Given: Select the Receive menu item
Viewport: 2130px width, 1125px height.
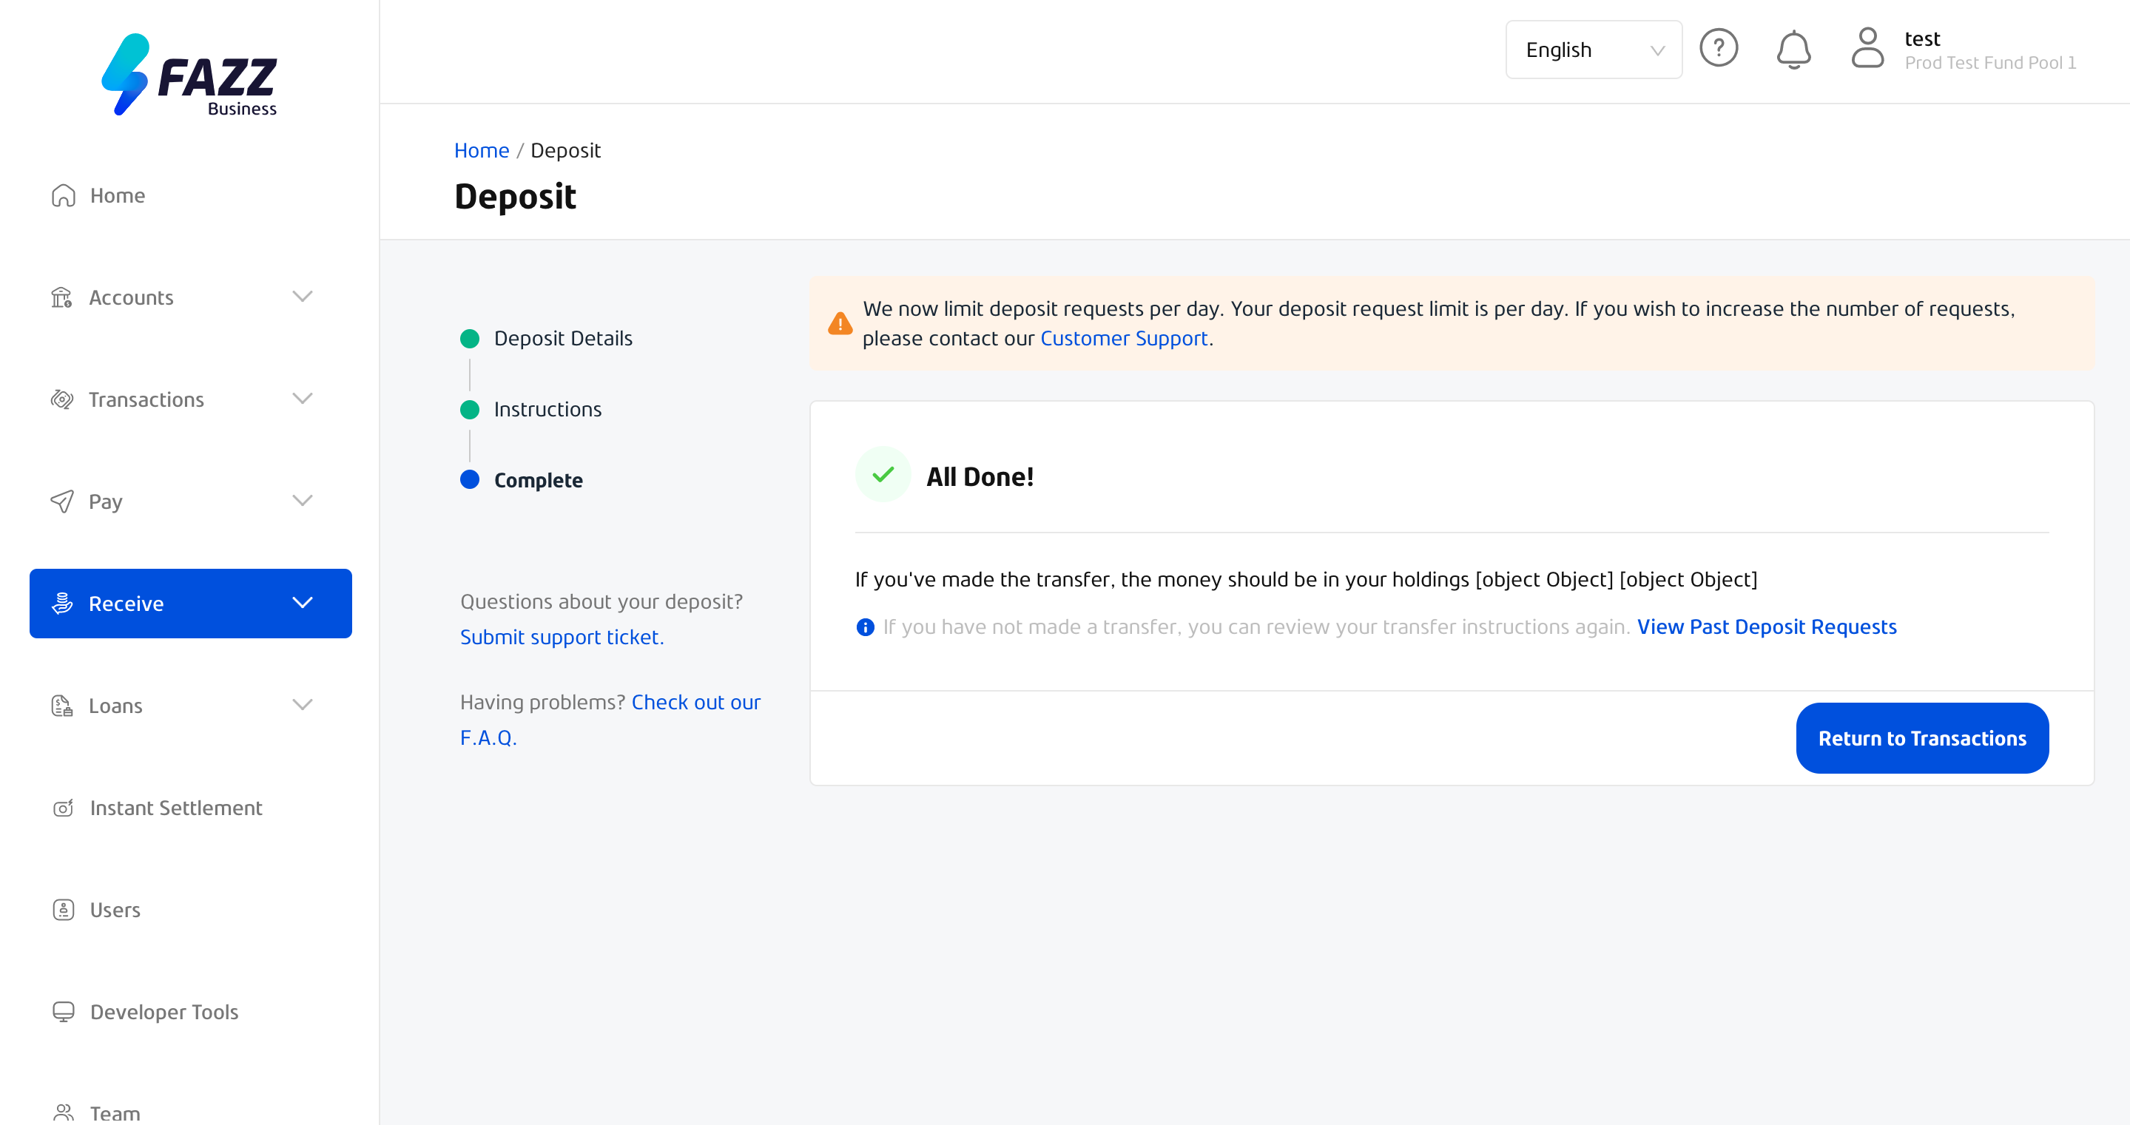Looking at the screenshot, I should [x=191, y=604].
